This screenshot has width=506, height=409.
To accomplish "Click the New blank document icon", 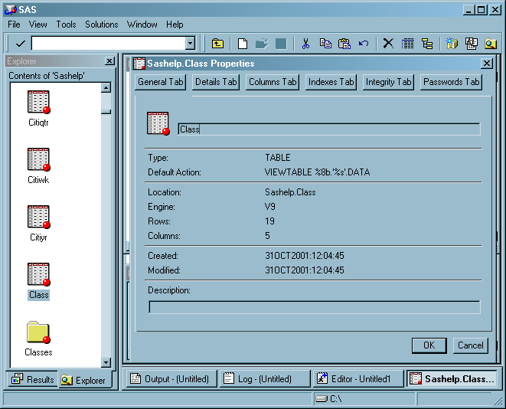I will (243, 43).
